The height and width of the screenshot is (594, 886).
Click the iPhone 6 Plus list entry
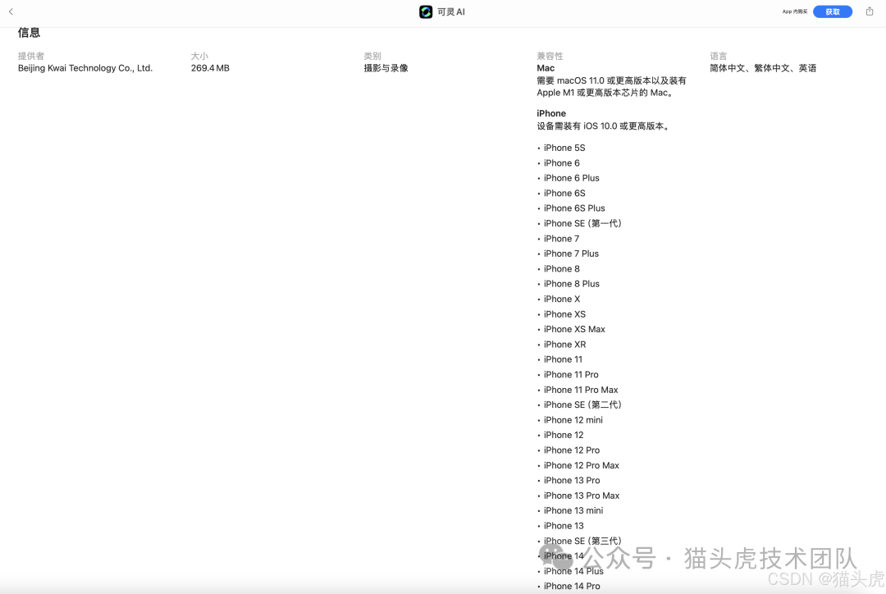pos(571,178)
